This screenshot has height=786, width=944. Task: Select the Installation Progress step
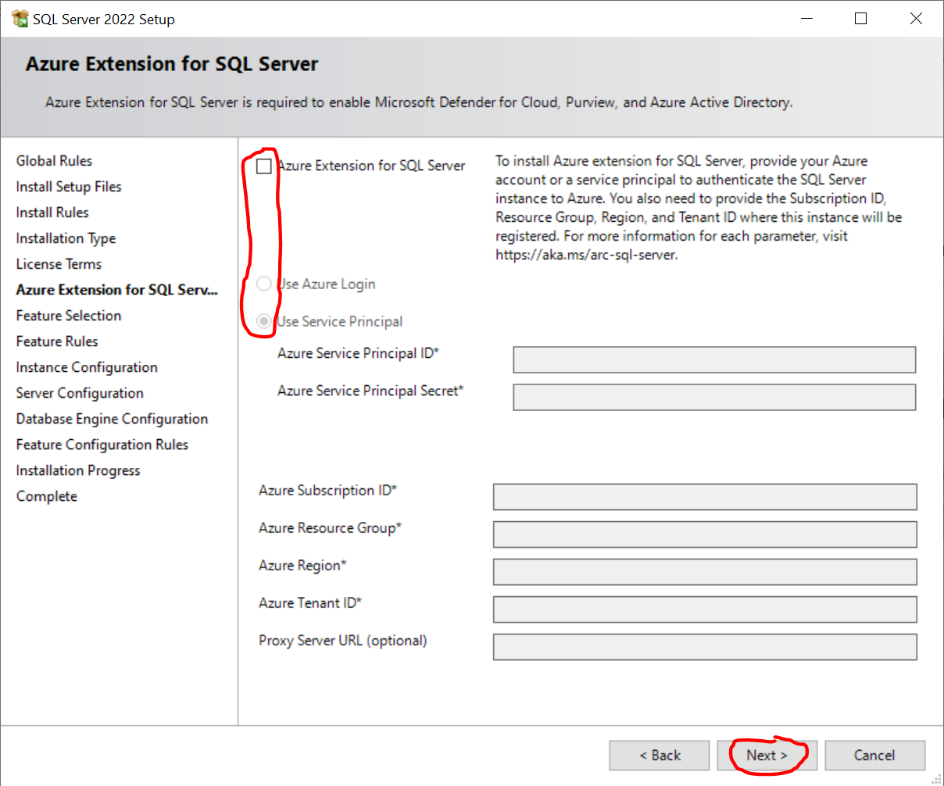[x=78, y=470]
